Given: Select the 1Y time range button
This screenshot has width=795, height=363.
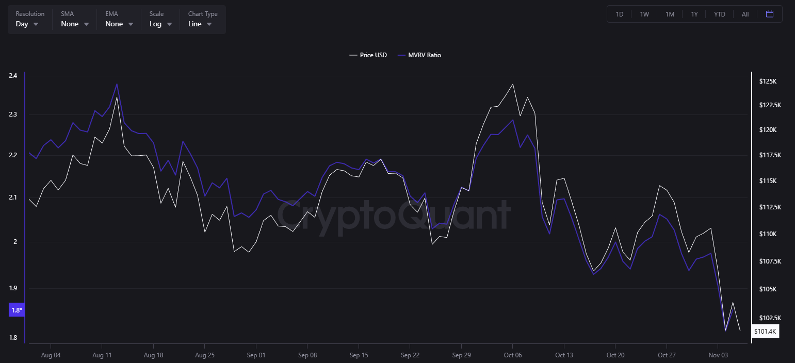Looking at the screenshot, I should (x=694, y=14).
